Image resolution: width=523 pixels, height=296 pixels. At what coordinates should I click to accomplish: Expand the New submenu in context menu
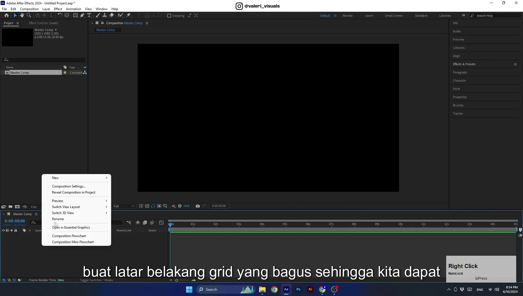pyautogui.click(x=77, y=178)
